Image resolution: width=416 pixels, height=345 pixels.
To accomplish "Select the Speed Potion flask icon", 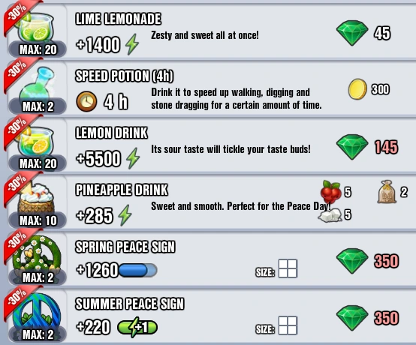I will [37, 83].
